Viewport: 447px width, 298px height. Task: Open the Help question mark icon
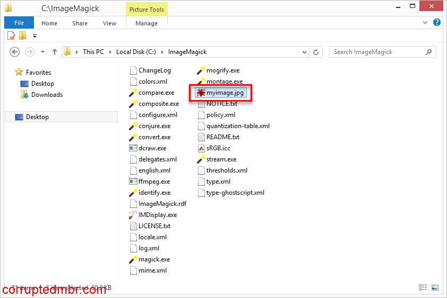click(437, 23)
